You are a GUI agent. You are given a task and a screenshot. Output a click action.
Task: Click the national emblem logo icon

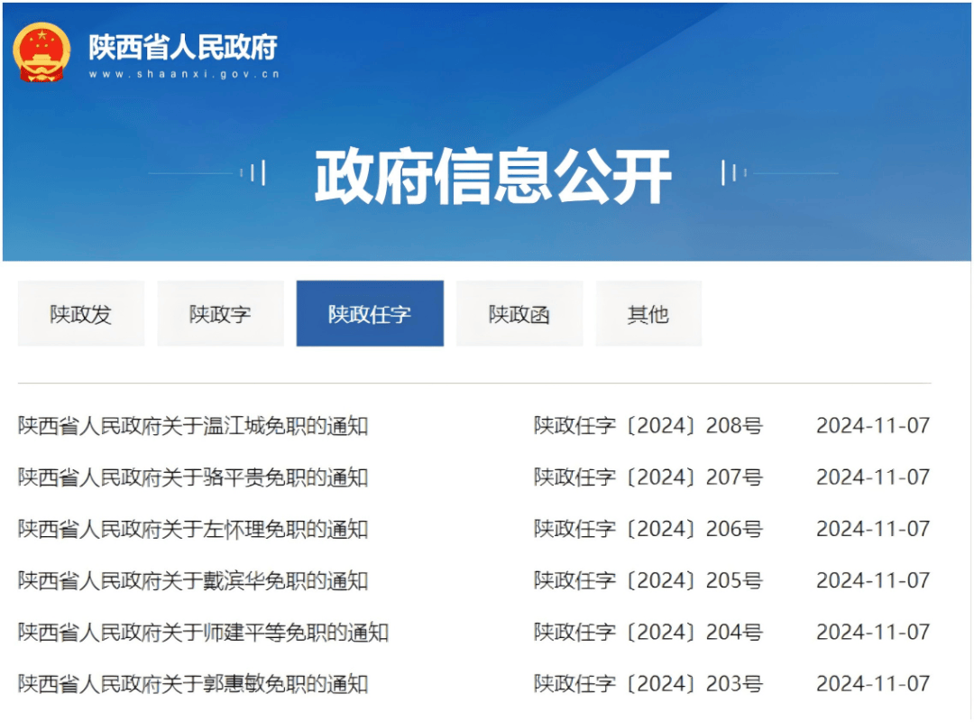coord(41,50)
